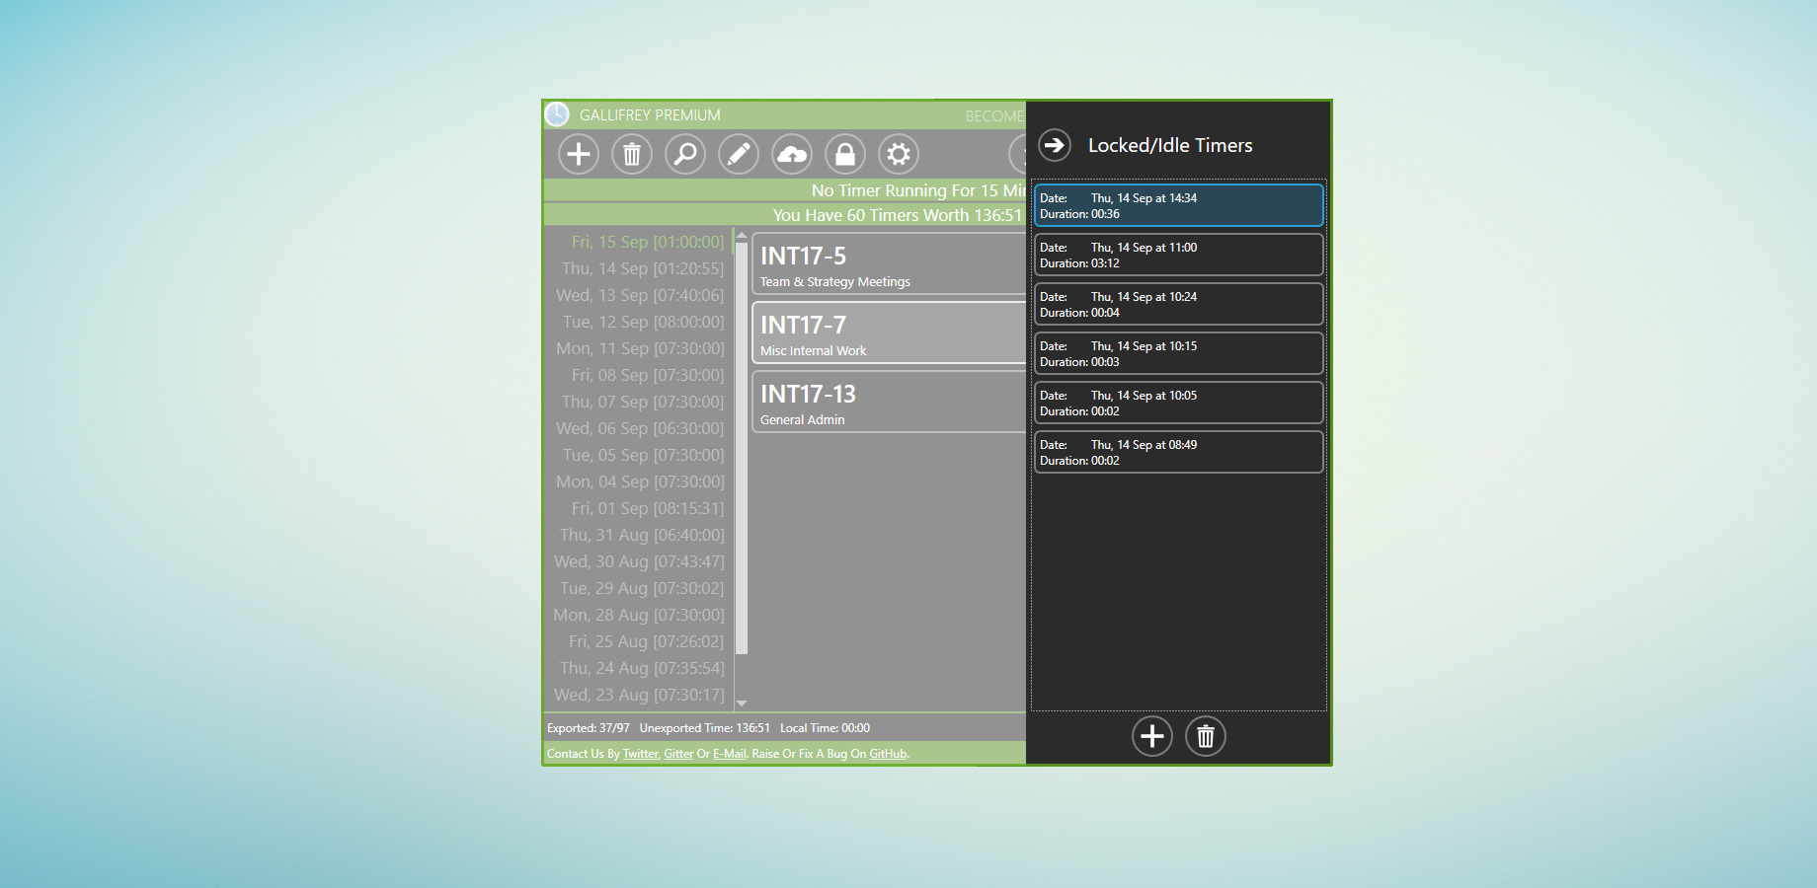Open locked timers padlock icon

[x=845, y=154]
